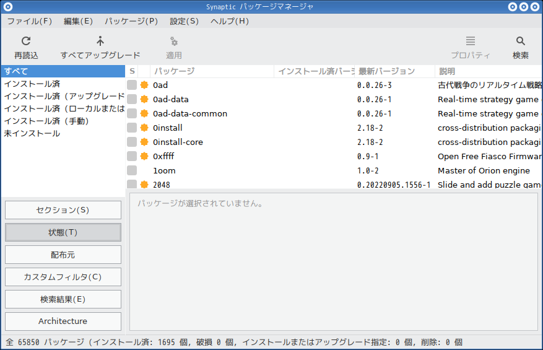This screenshot has width=543, height=350.
Task: Select すべて in the status list
Action: click(63, 71)
